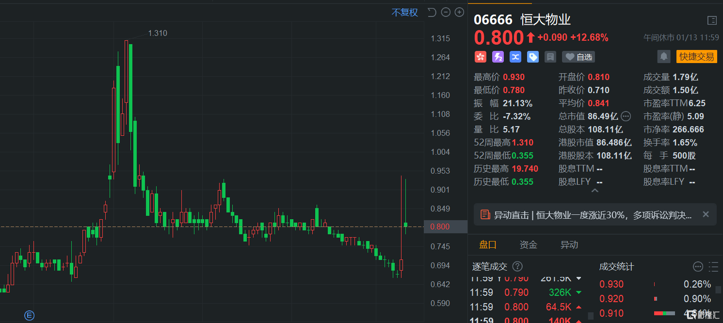Zoom in the candlestick chart
Screen dimensions: 723x323
pyautogui.click(x=459, y=13)
